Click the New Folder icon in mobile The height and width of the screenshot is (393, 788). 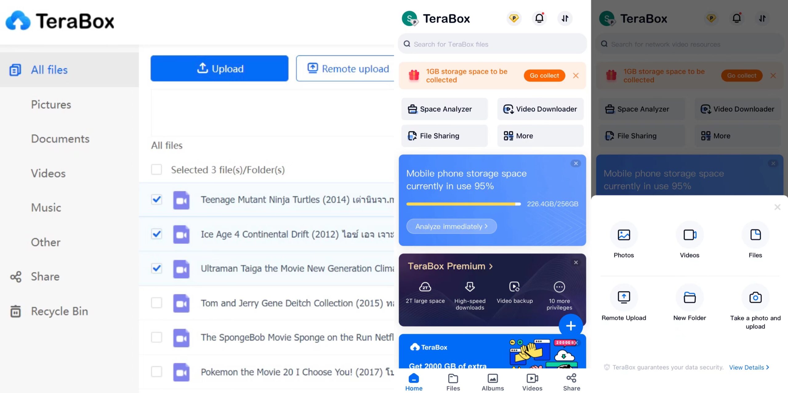pyautogui.click(x=689, y=298)
